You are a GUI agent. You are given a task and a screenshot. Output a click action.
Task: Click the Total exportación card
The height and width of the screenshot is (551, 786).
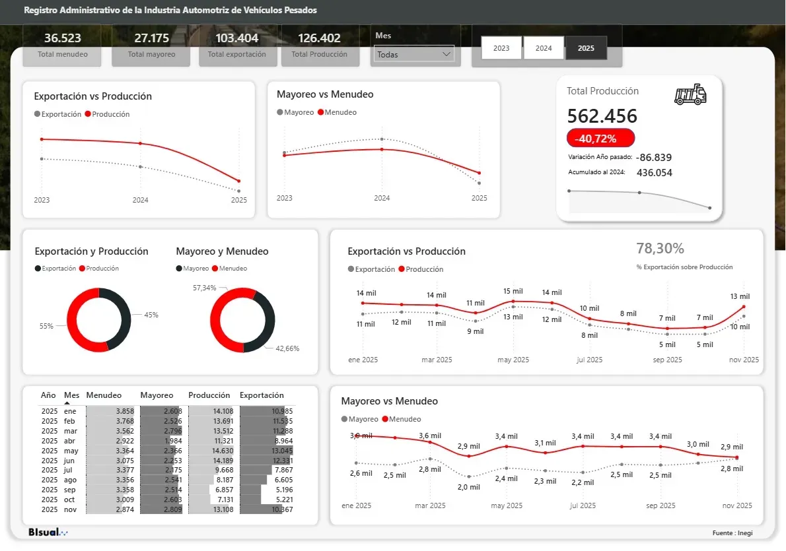click(x=236, y=46)
